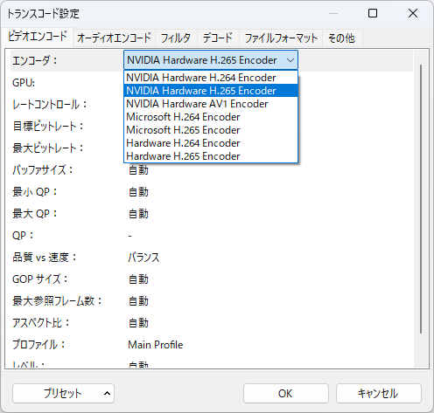This screenshot has width=434, height=413.
Task: Open the プリセット menu button
Action: 63,394
